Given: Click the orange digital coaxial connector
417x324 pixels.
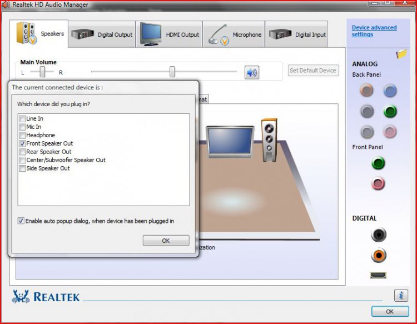Looking at the screenshot, I should (378, 255).
